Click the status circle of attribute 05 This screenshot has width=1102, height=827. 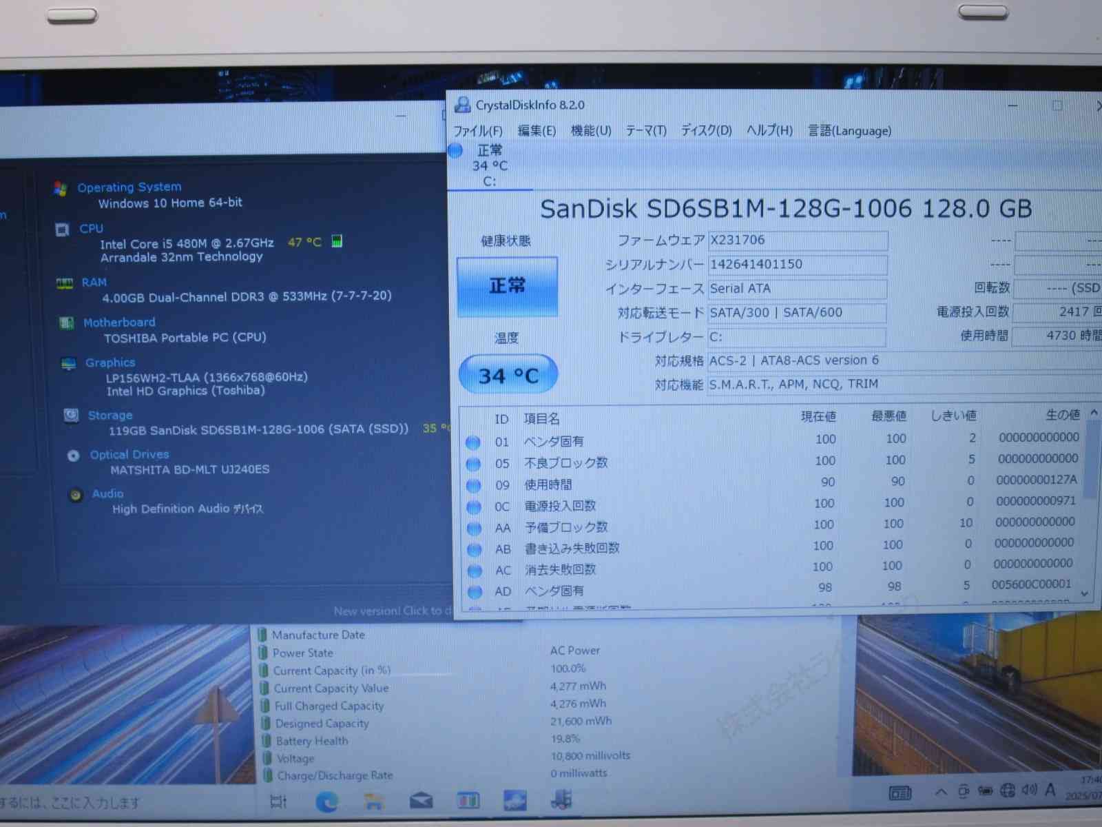pyautogui.click(x=473, y=464)
